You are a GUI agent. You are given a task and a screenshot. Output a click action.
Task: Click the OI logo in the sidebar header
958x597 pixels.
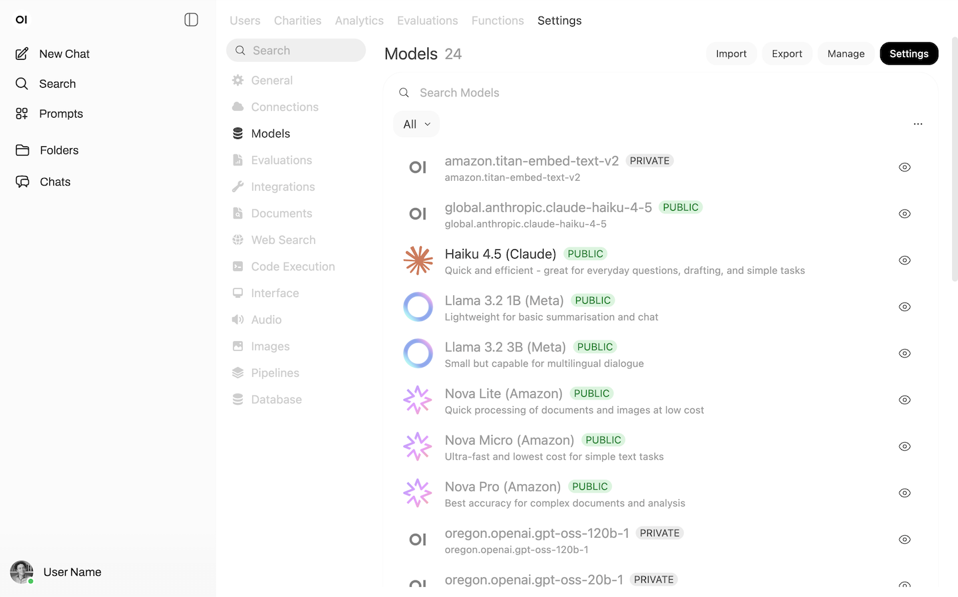(21, 20)
